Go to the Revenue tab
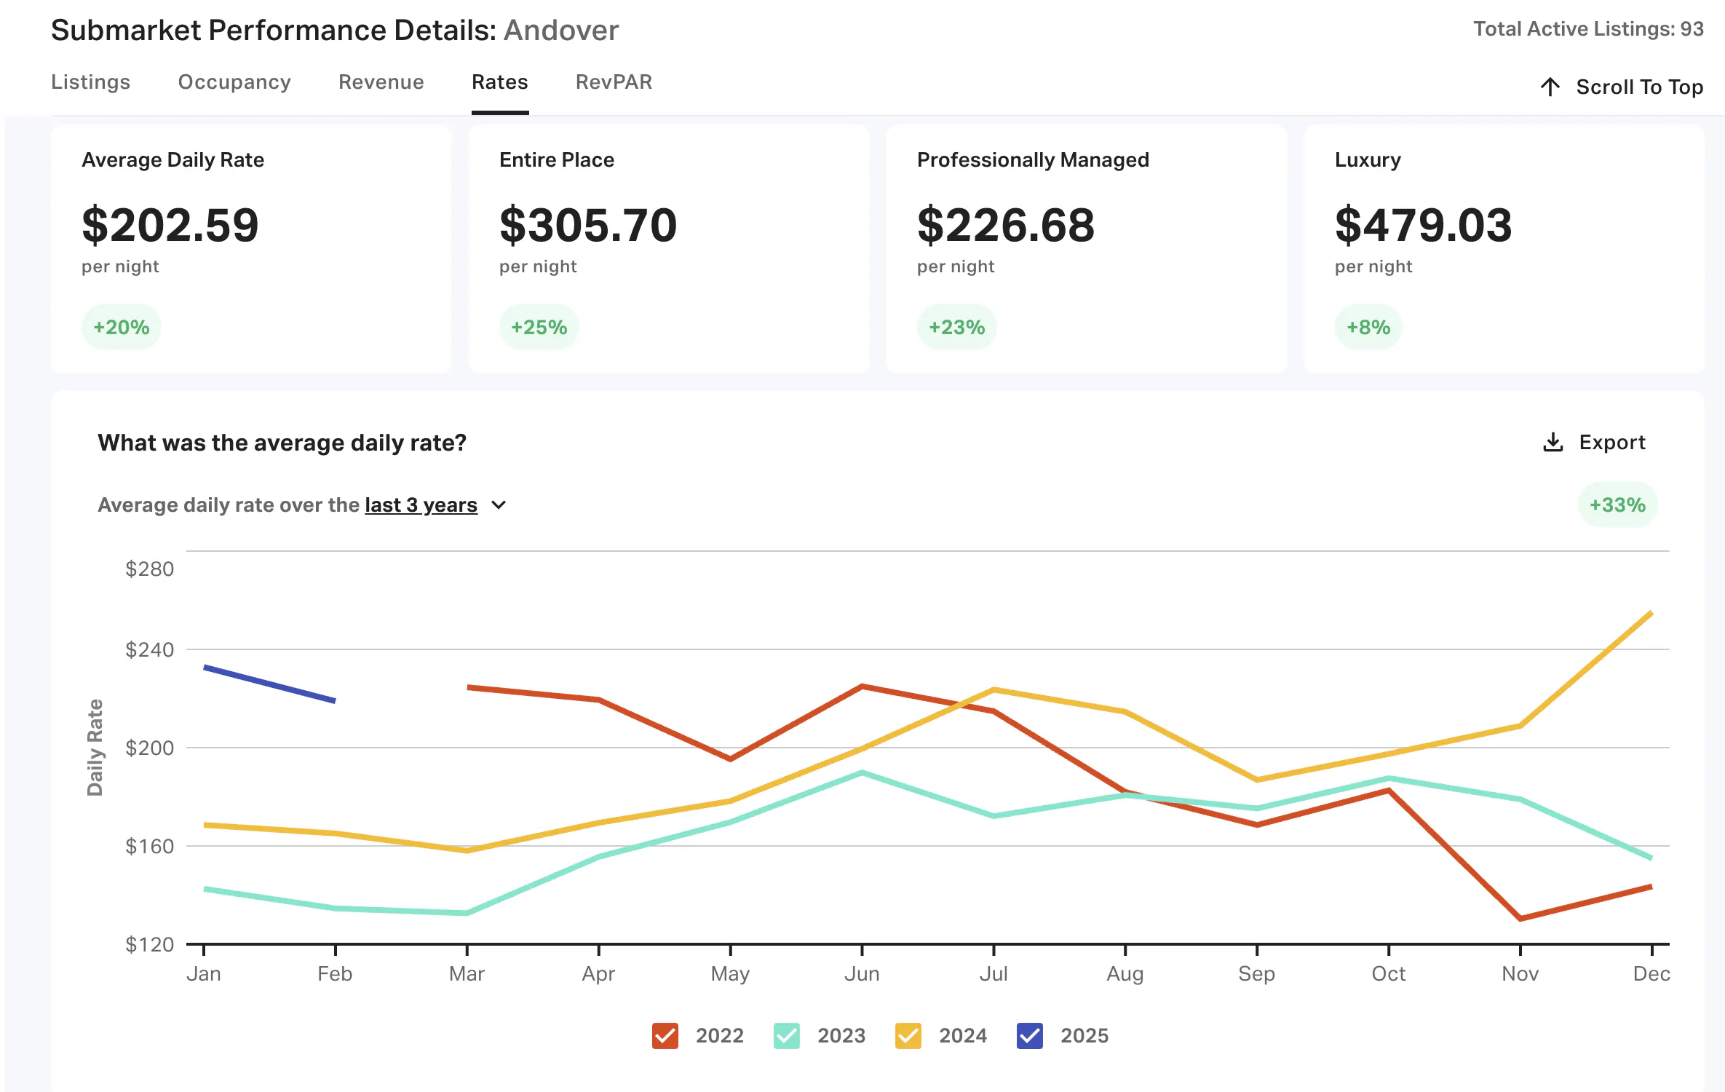The image size is (1725, 1092). pos(381,82)
